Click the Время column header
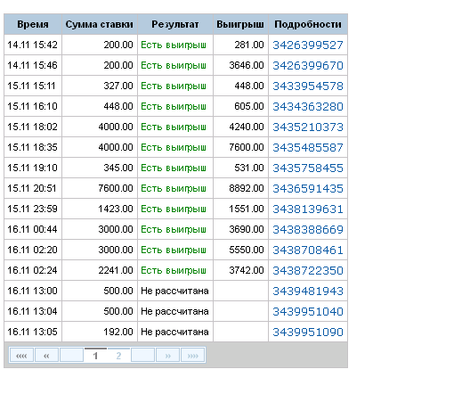The width and height of the screenshot is (462, 394). [x=33, y=24]
